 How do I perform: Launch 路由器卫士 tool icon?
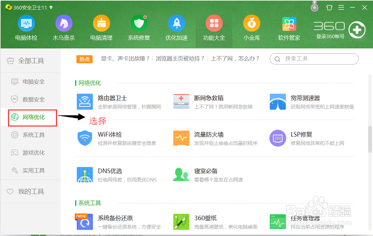point(85,102)
